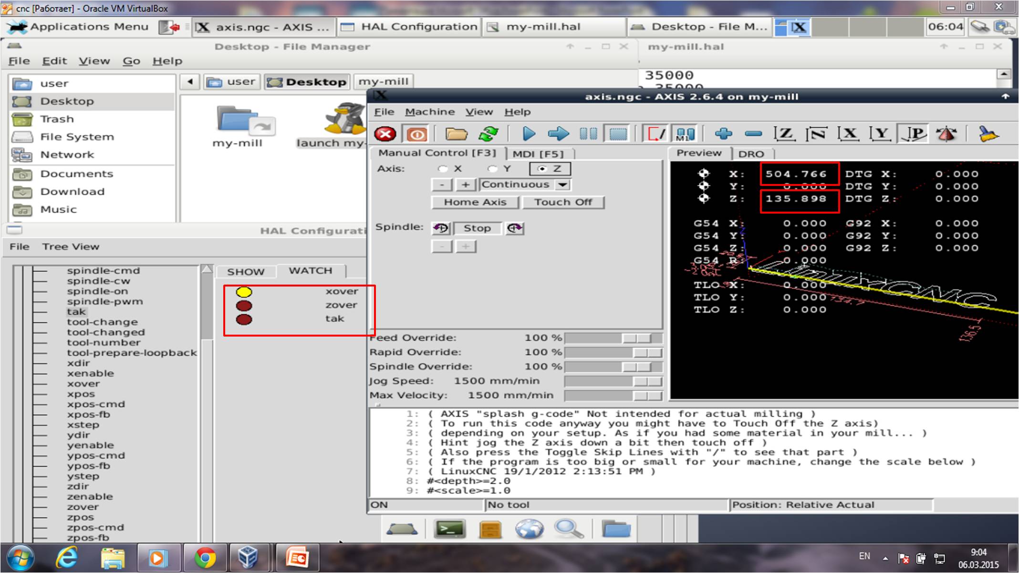The height and width of the screenshot is (573, 1019).
Task: Switch to top view Z icon
Action: [x=784, y=134]
